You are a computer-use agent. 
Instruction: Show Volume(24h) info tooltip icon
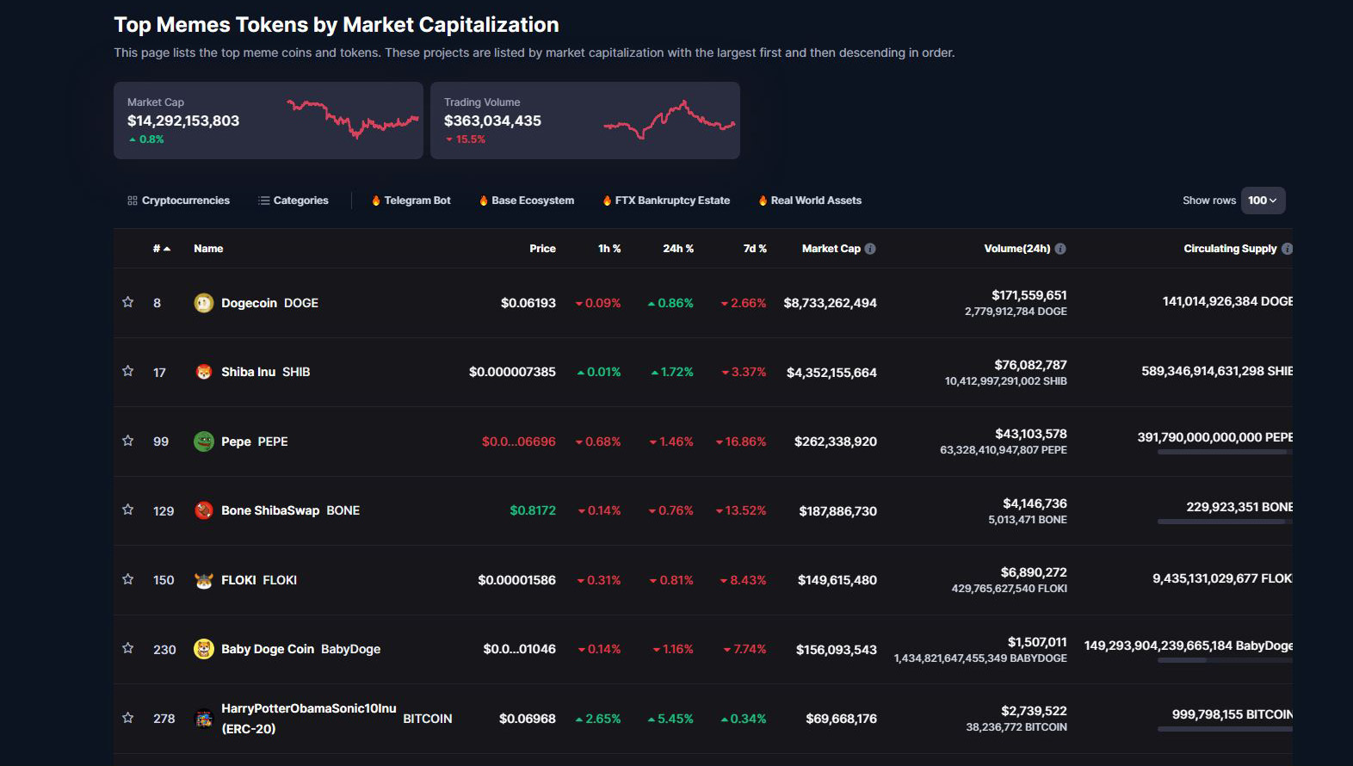coord(1060,249)
